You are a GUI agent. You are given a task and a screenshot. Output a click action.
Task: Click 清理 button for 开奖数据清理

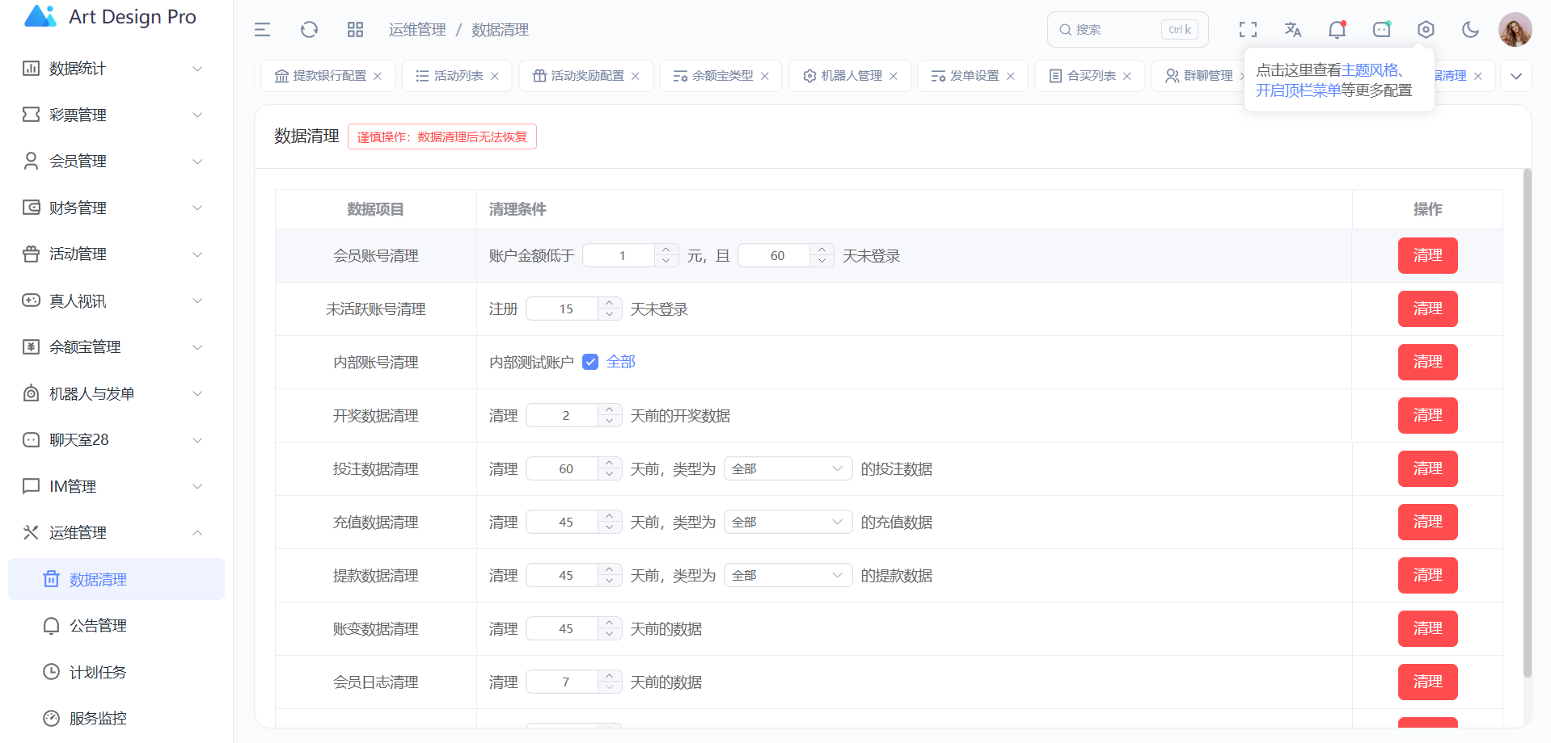1427,416
